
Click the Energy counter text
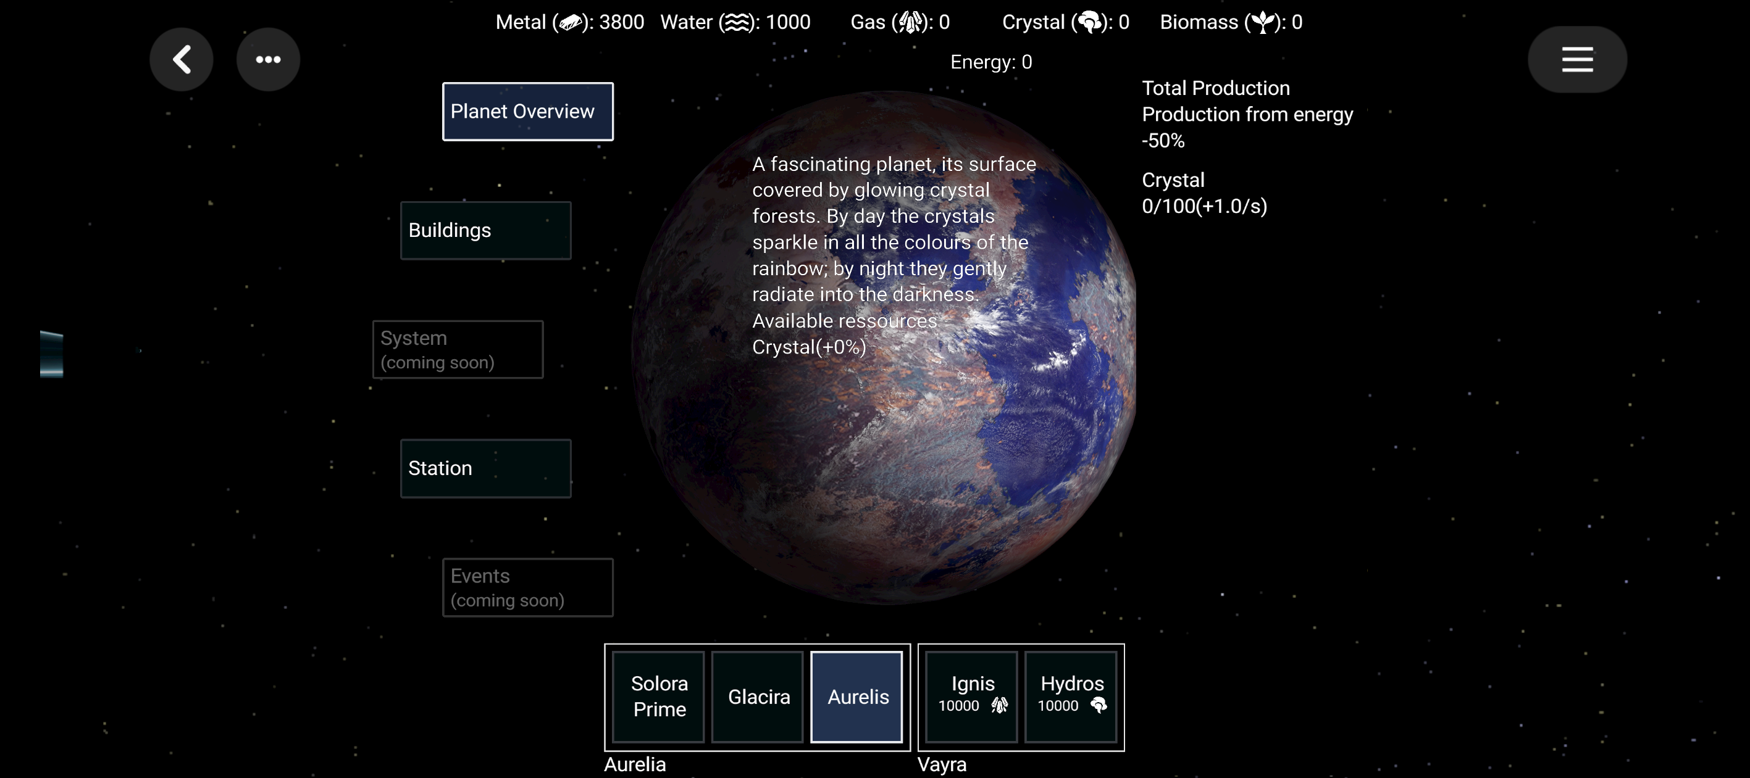(990, 62)
